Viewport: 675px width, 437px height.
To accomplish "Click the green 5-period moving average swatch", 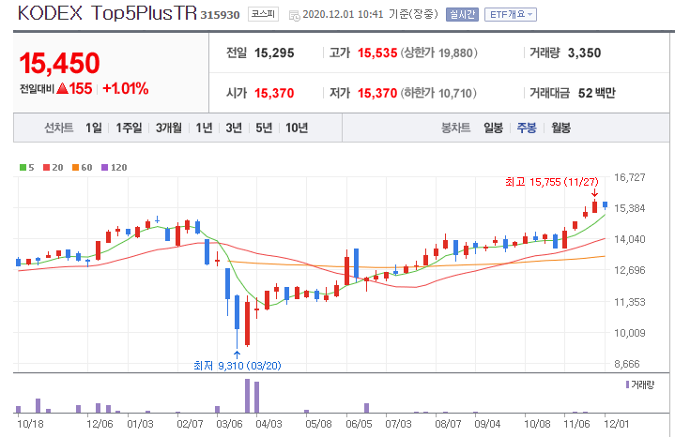I will point(23,167).
